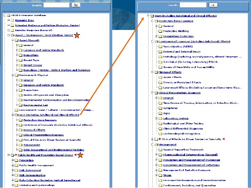Screen dimensions: 251x188
Task: Expand Prevention and Management of Poisonings node
Action: pyautogui.click(x=157, y=160)
